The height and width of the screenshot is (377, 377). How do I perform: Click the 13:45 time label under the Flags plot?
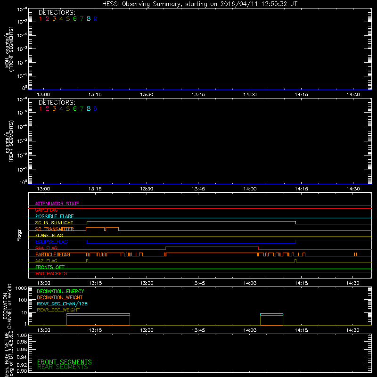[x=198, y=283]
